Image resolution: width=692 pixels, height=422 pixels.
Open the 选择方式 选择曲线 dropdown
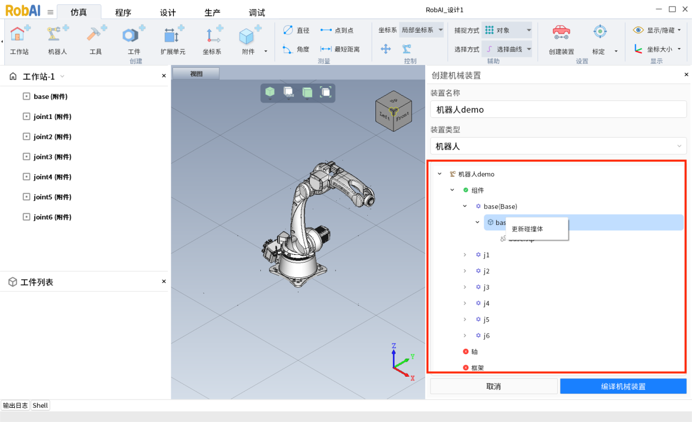pyautogui.click(x=507, y=49)
